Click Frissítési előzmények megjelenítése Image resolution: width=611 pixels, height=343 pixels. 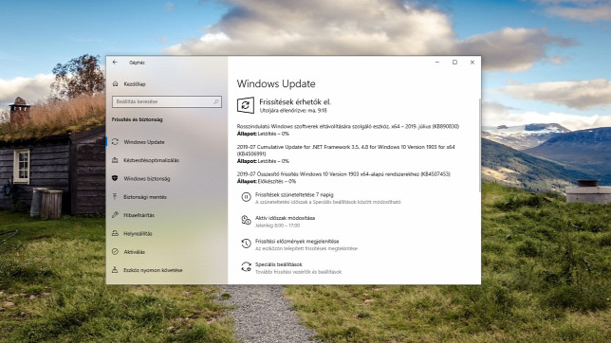297,242
